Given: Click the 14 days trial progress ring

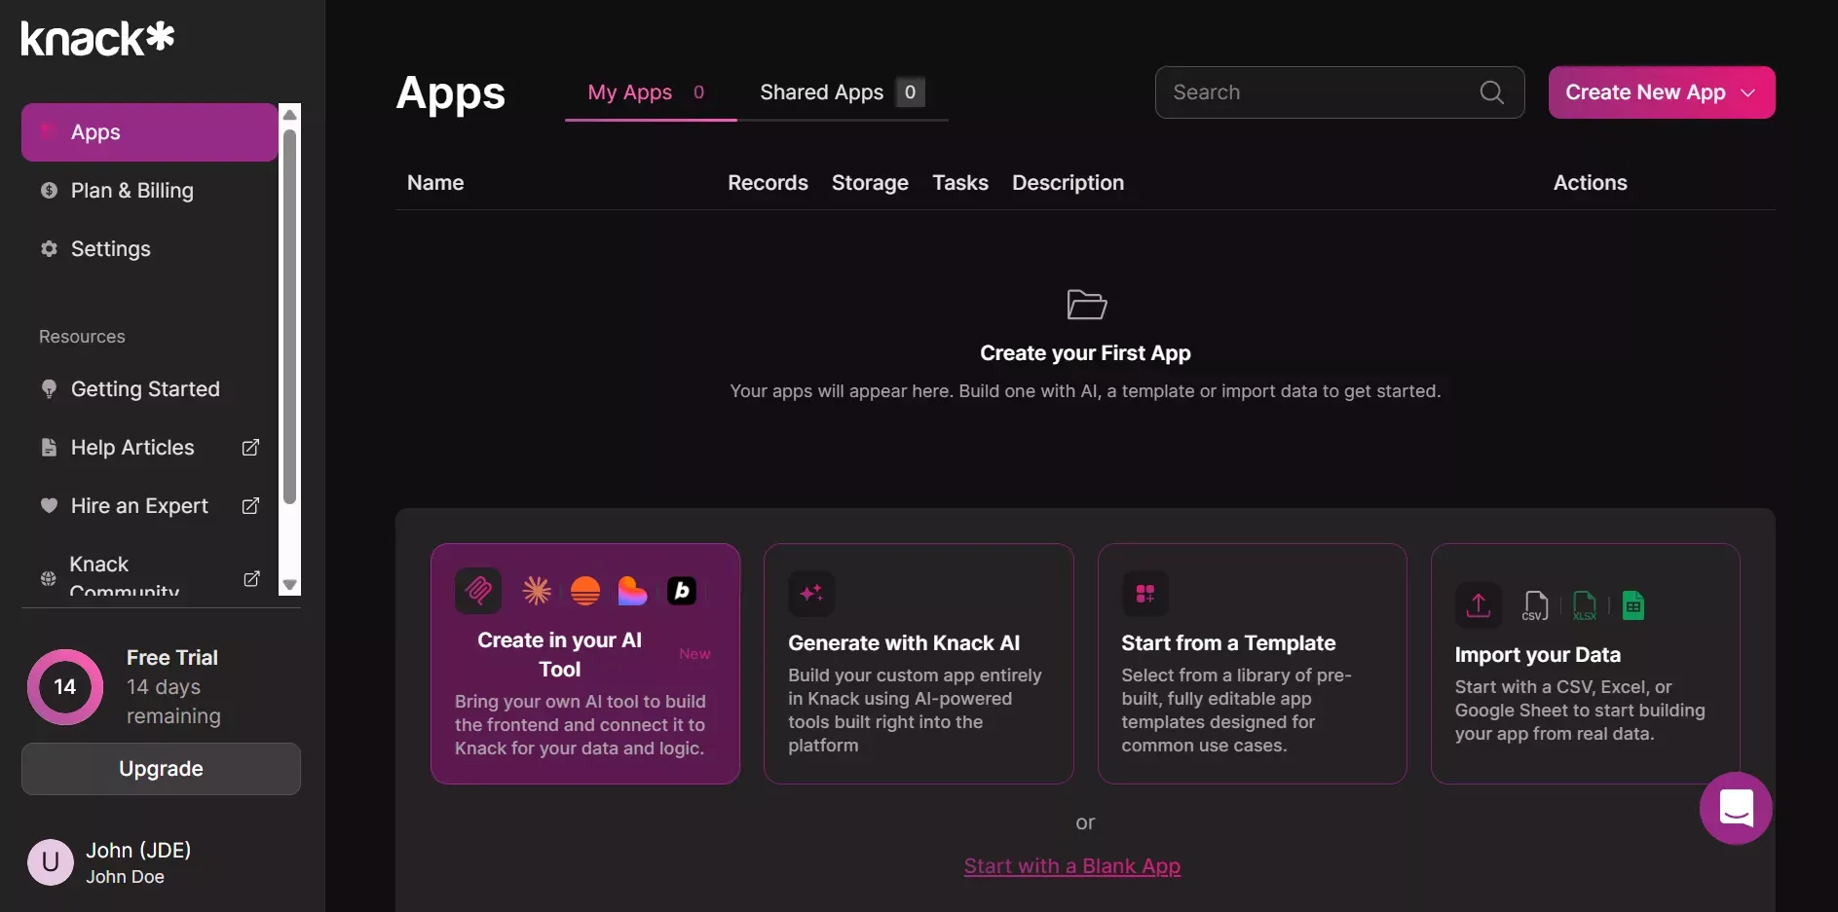Looking at the screenshot, I should click(65, 687).
